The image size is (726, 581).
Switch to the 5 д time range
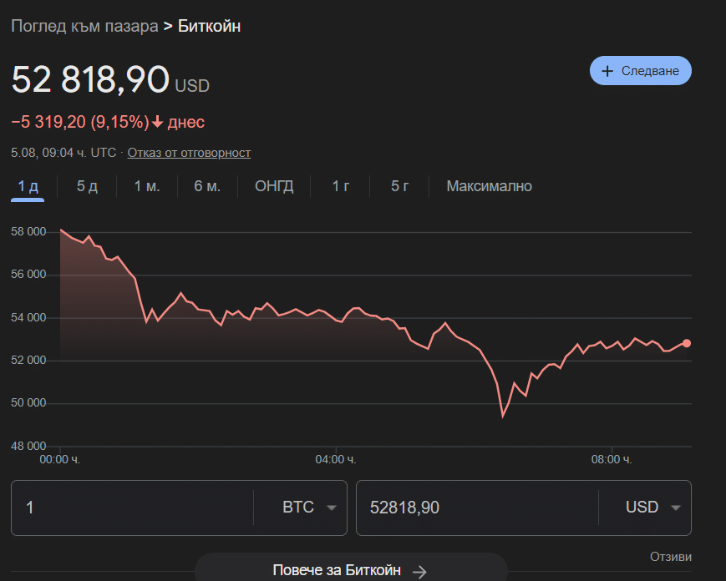pyautogui.click(x=87, y=186)
